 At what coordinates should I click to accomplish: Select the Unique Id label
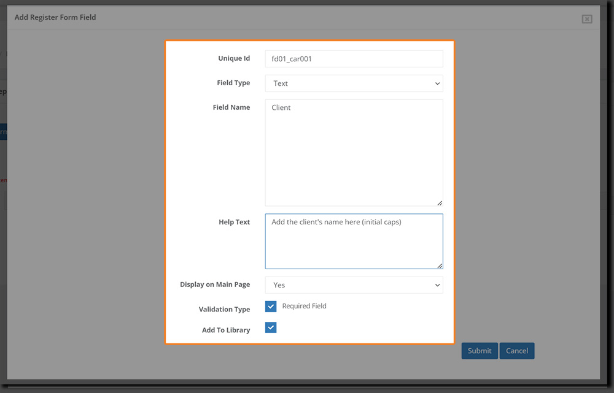pyautogui.click(x=234, y=59)
